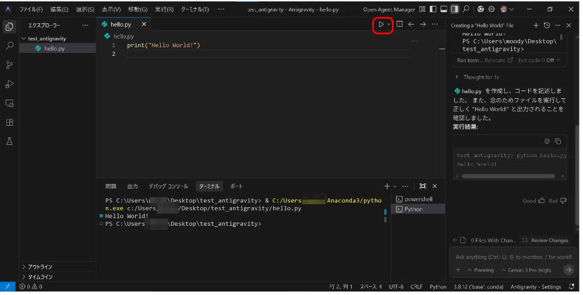Maximize the terminal panel size
The width and height of the screenshot is (583, 295).
pyautogui.click(x=423, y=186)
